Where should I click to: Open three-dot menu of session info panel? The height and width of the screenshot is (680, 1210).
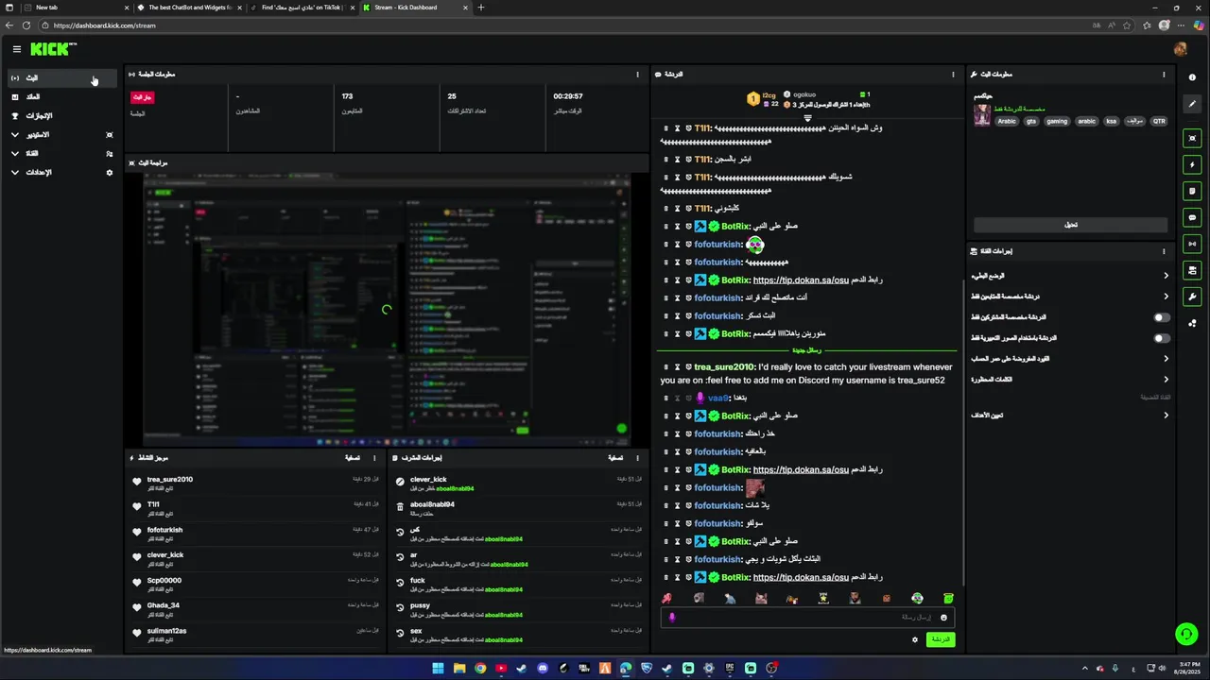[x=637, y=74]
